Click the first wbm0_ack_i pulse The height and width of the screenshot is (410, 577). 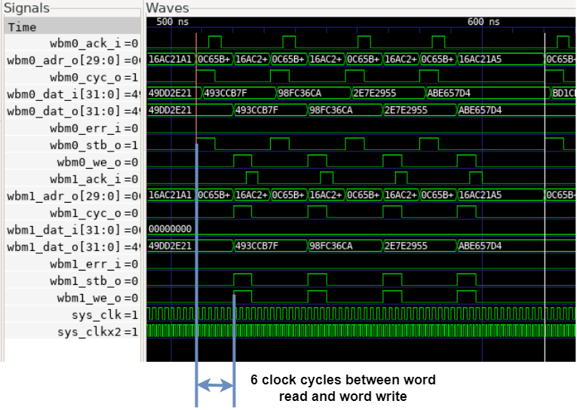pyautogui.click(x=215, y=42)
